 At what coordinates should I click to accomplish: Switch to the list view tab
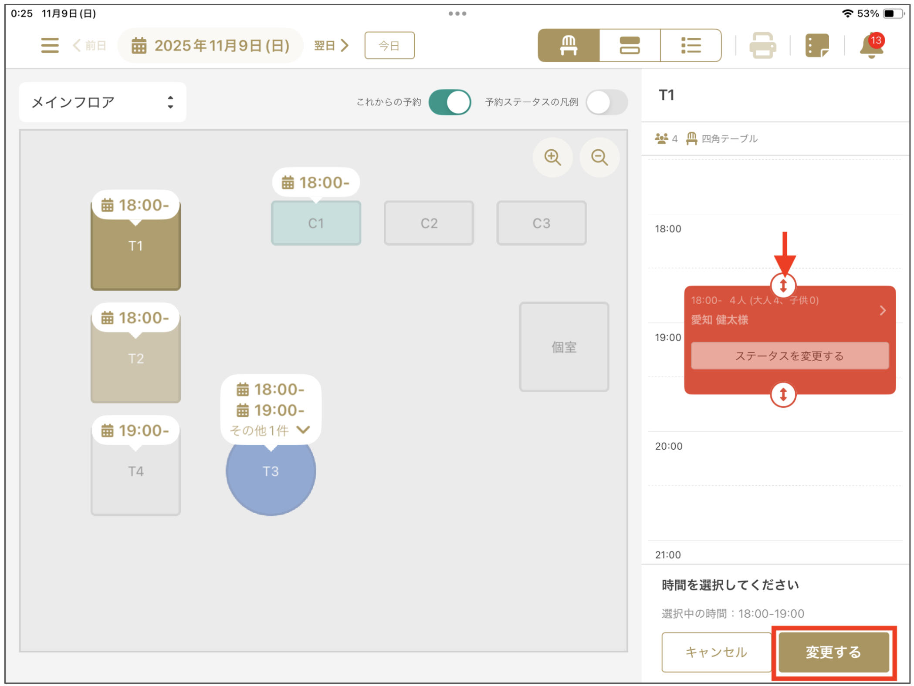click(691, 45)
